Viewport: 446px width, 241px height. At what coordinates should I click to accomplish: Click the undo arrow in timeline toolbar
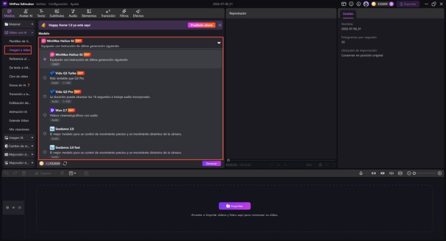click(6, 173)
